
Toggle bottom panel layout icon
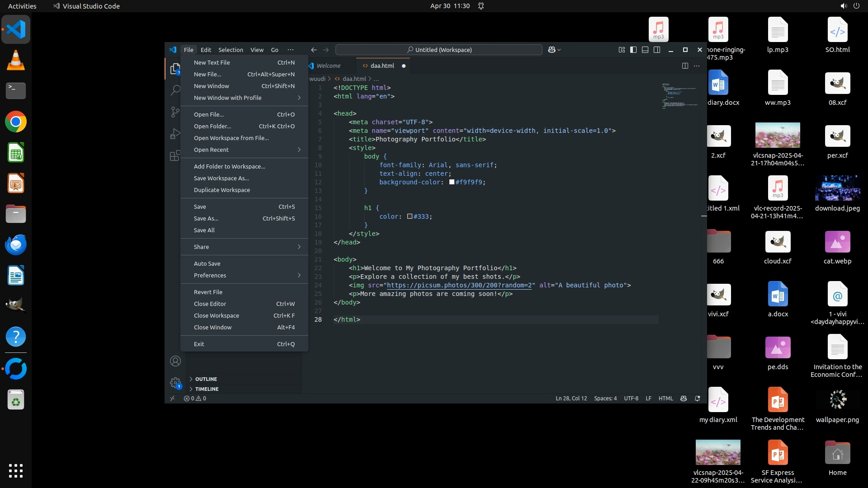(x=645, y=50)
